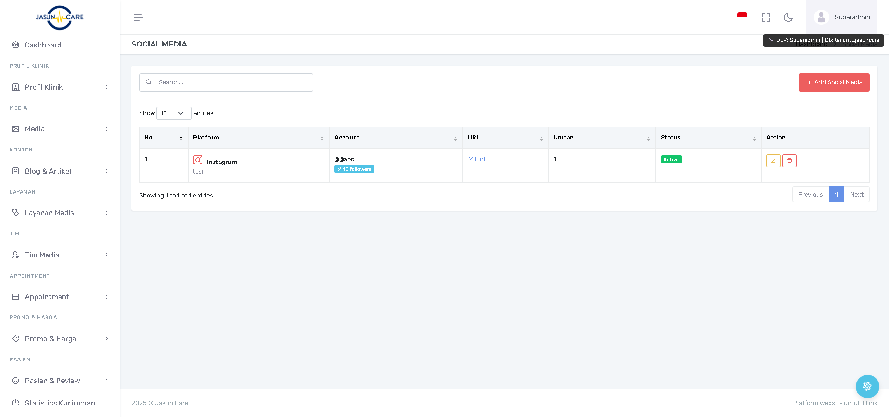Open the Dashboard sidebar item

pyautogui.click(x=43, y=45)
